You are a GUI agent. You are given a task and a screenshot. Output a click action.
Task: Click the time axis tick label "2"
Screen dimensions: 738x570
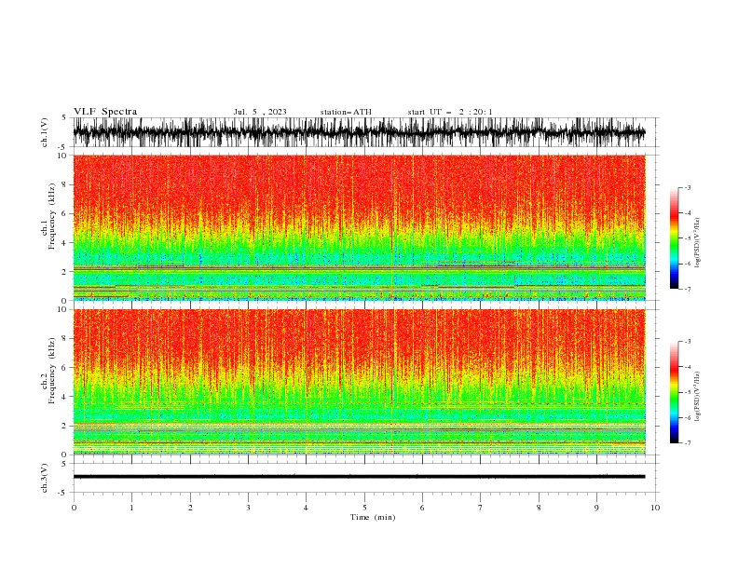coord(190,508)
